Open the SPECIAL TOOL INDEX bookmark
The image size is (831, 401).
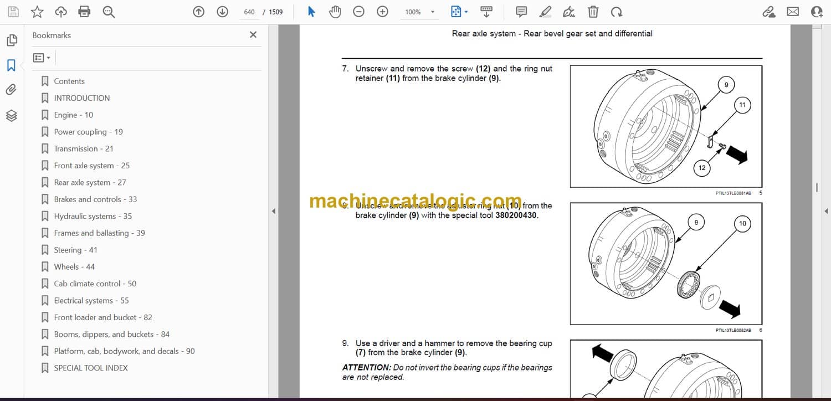91,368
